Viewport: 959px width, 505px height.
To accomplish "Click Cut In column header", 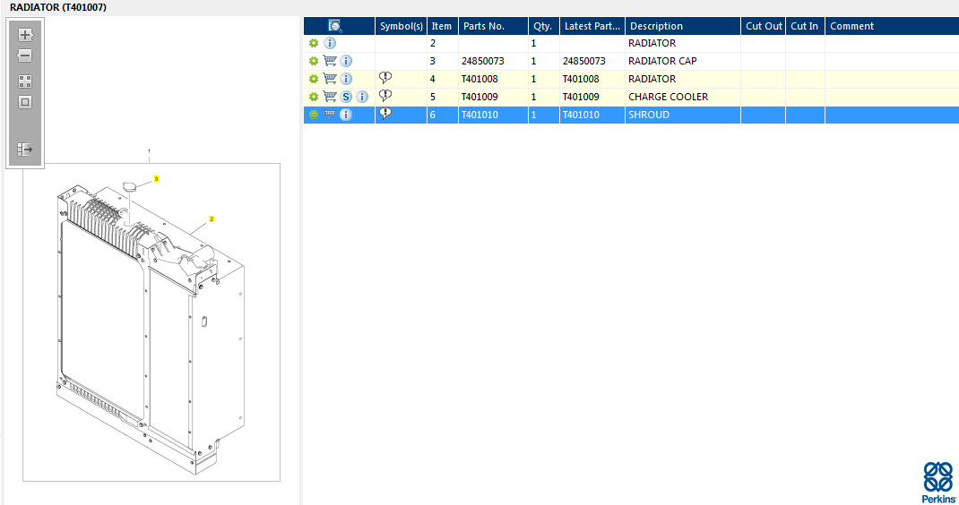I will point(805,26).
